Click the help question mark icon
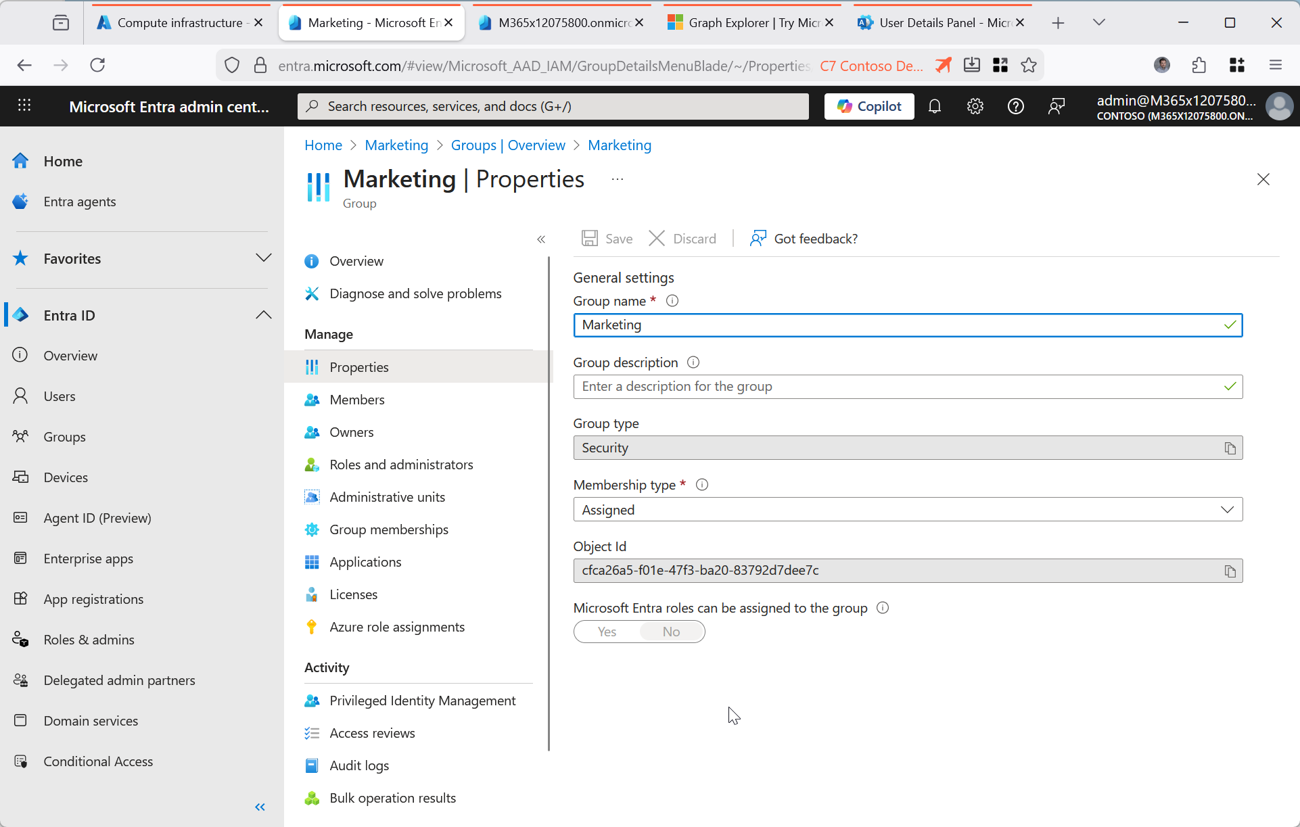This screenshot has width=1300, height=827. [1015, 106]
